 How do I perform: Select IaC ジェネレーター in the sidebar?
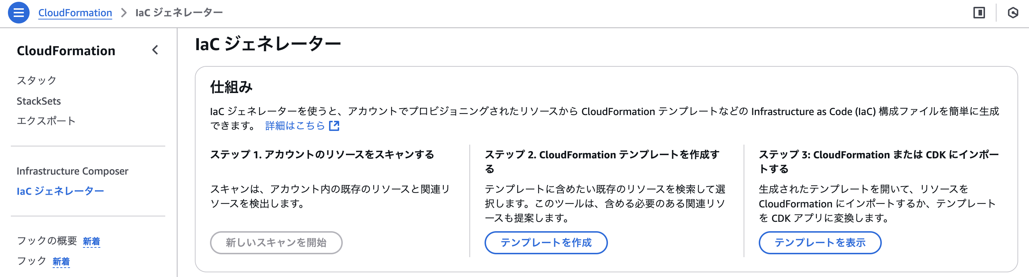[x=60, y=191]
